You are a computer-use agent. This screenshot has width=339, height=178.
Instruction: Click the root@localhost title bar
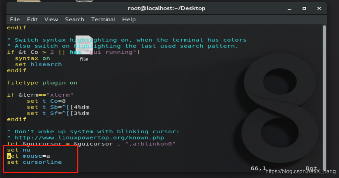[x=167, y=8]
